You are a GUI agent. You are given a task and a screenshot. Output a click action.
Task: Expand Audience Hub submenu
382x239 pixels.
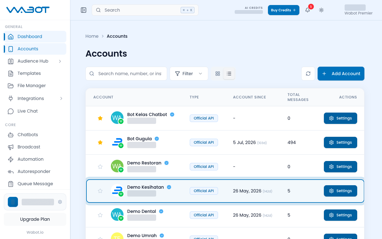[x=35, y=61]
